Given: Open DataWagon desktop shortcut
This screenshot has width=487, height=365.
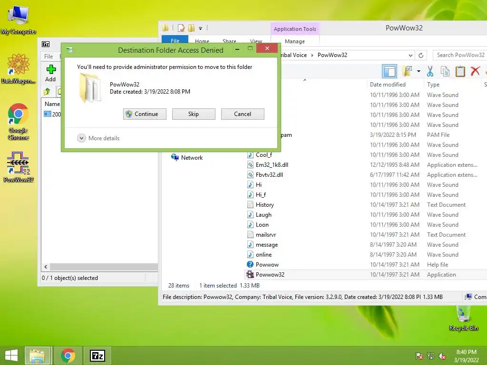Looking at the screenshot, I should click(x=19, y=68).
